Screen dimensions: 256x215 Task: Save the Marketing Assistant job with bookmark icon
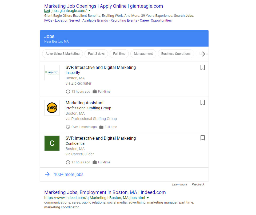pos(202,102)
